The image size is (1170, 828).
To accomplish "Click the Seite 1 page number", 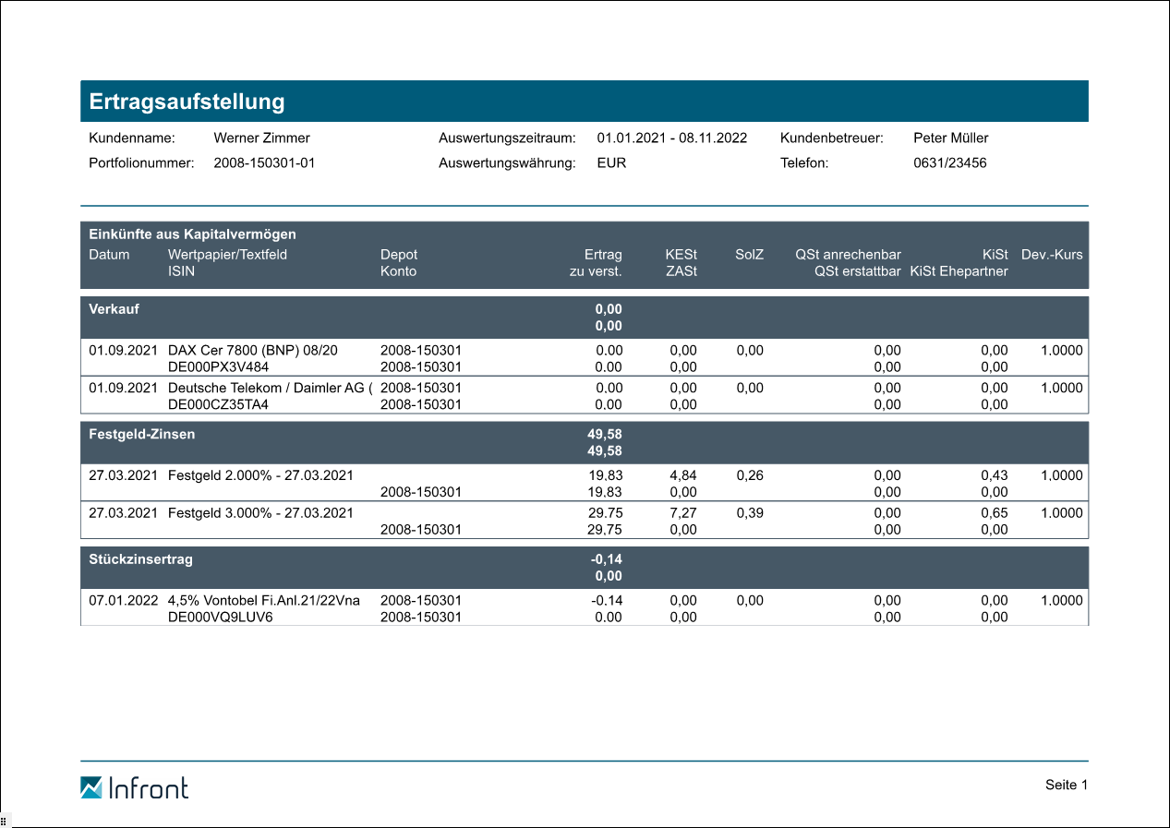I will [1067, 785].
